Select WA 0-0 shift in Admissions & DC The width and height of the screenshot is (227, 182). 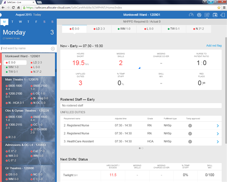[x=12, y=156]
